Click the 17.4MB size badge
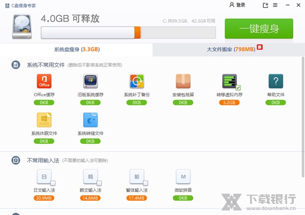The width and height of the screenshot is (305, 215). (137, 198)
